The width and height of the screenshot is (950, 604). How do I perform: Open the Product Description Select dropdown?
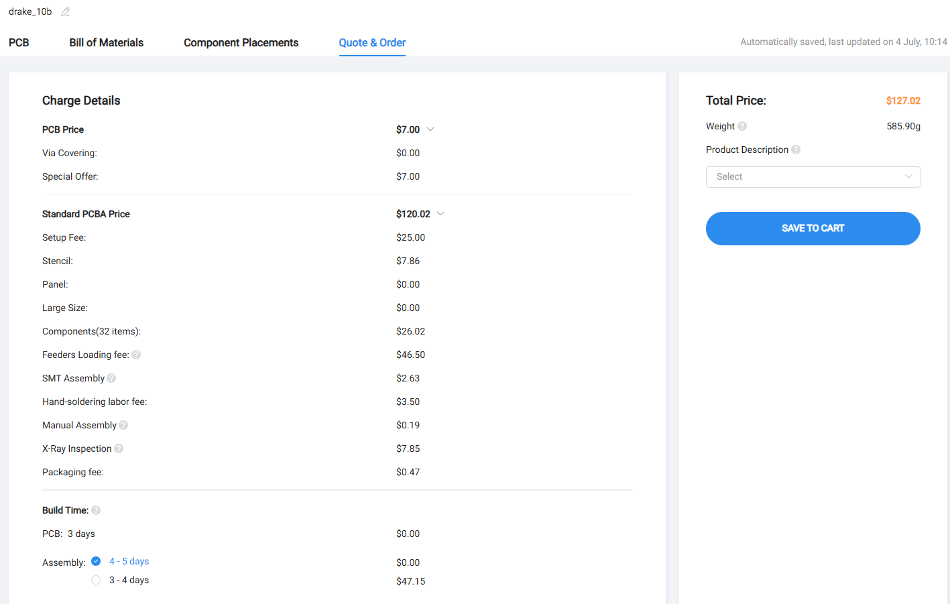pos(813,177)
